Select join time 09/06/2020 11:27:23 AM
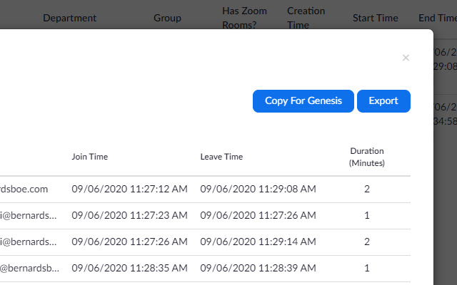This screenshot has height=285, width=457. click(129, 215)
